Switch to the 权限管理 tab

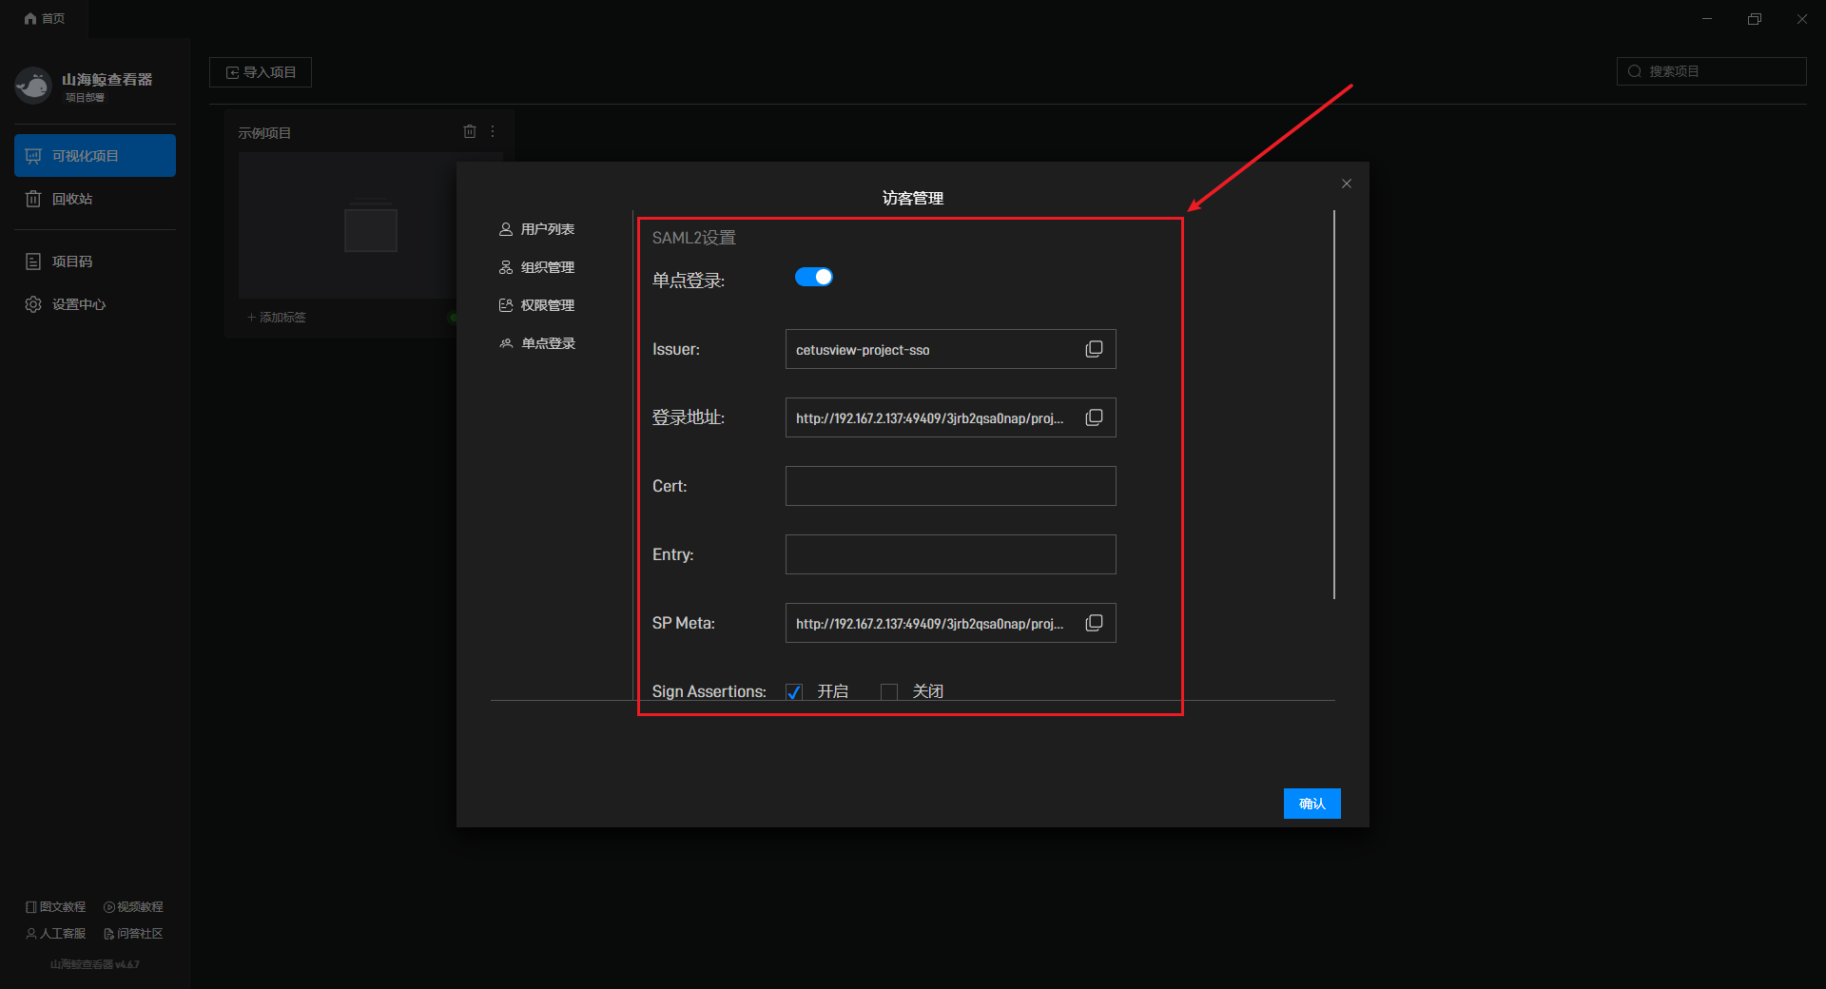click(547, 305)
